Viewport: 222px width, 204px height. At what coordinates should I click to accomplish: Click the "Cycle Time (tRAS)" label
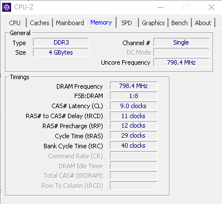click(79, 136)
